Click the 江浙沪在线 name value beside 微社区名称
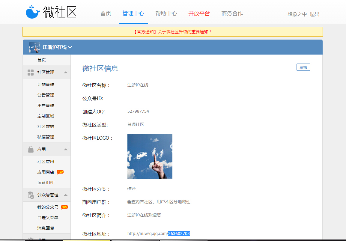Screen dimensions: 346x241 click(138, 85)
